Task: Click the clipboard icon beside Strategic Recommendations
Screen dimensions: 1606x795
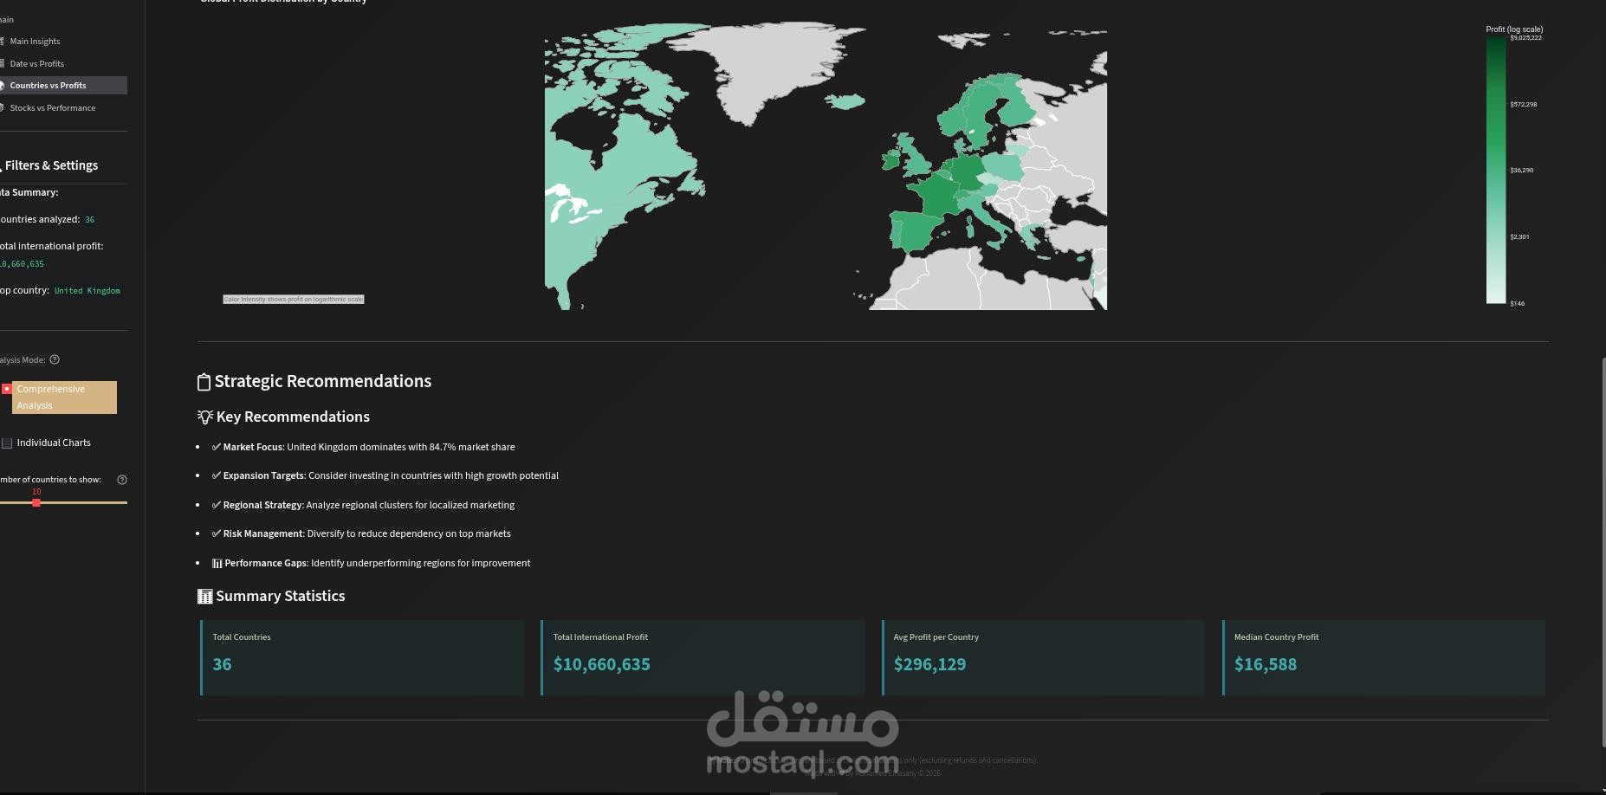Action: [204, 382]
